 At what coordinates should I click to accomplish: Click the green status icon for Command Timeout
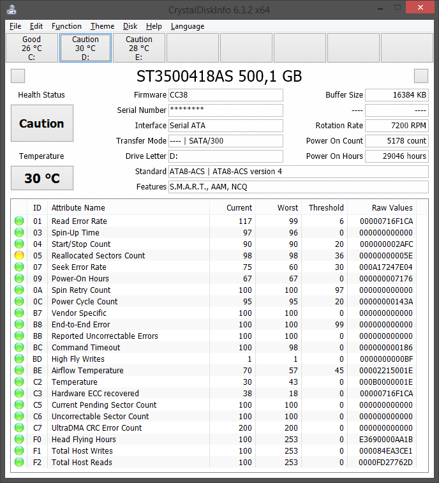click(19, 347)
